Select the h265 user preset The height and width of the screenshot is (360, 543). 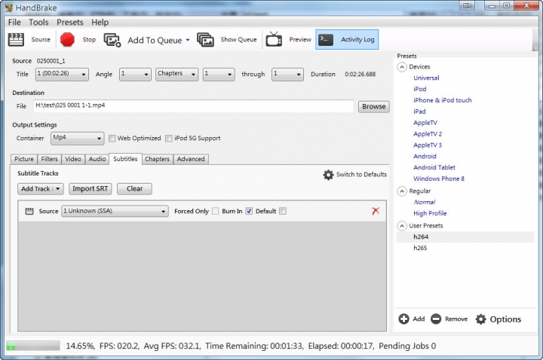pos(420,248)
